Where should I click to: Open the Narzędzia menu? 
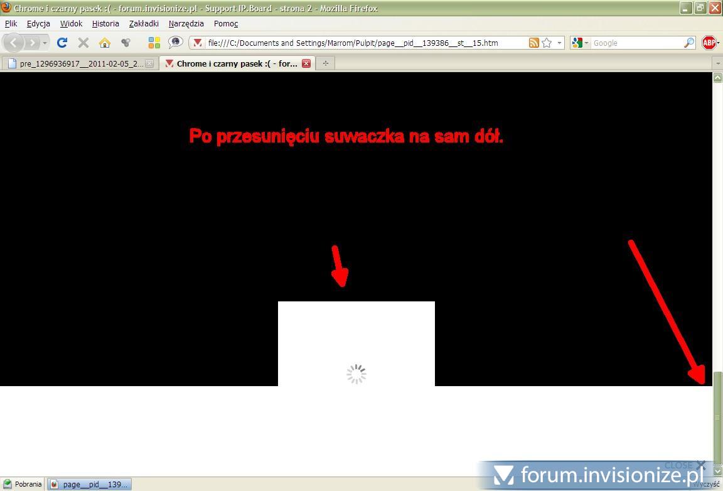(x=186, y=23)
